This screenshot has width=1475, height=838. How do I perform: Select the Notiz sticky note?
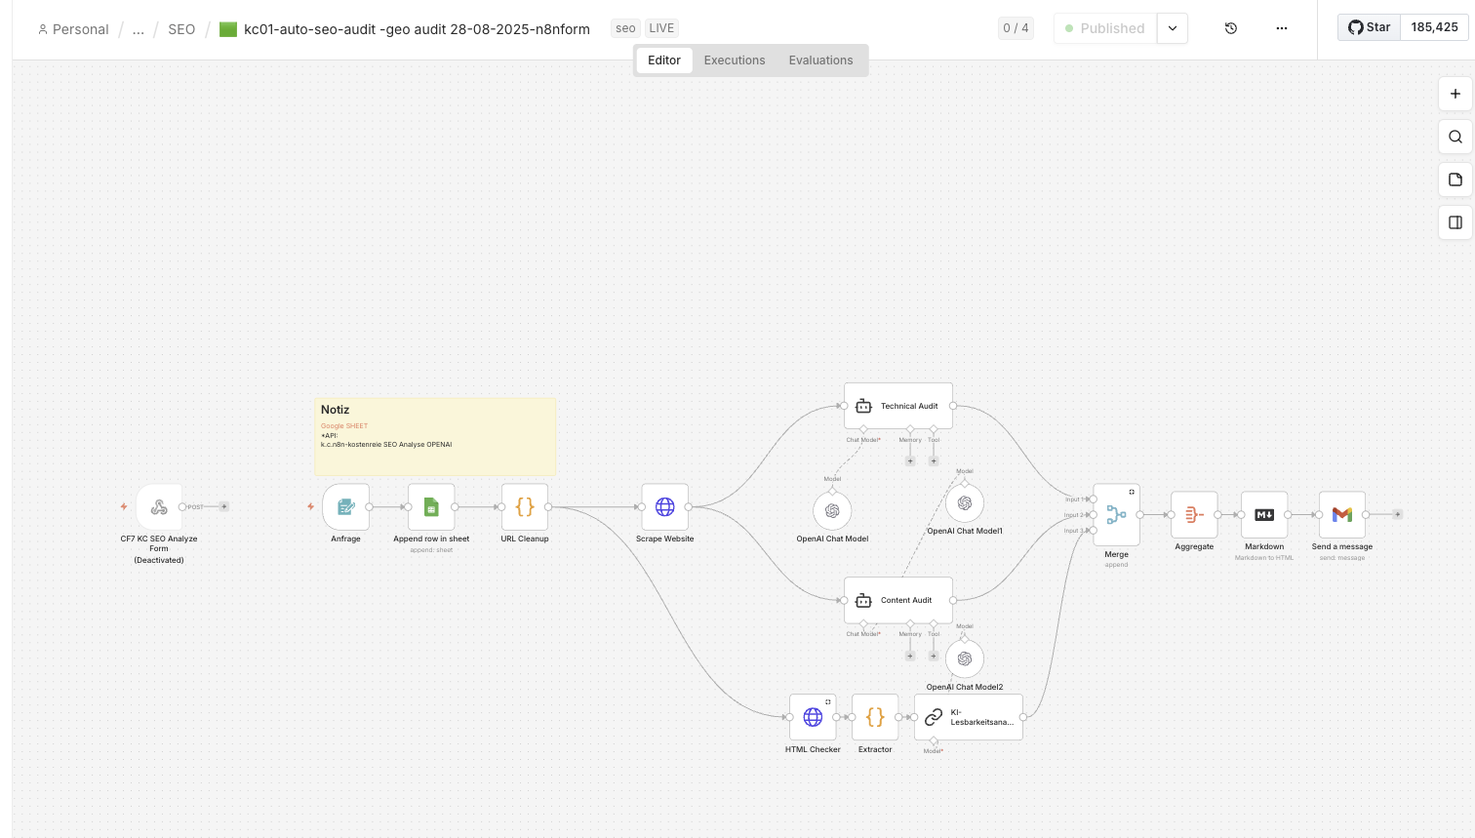tap(435, 437)
